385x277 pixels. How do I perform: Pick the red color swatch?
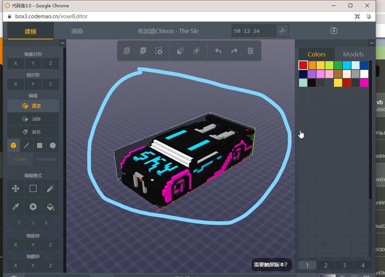tap(303, 65)
